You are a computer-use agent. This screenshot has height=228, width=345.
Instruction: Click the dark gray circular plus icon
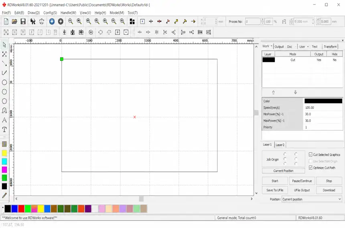coord(61,21)
